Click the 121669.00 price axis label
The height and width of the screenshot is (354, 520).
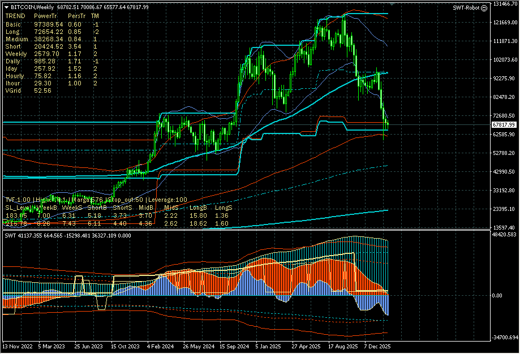click(x=505, y=23)
